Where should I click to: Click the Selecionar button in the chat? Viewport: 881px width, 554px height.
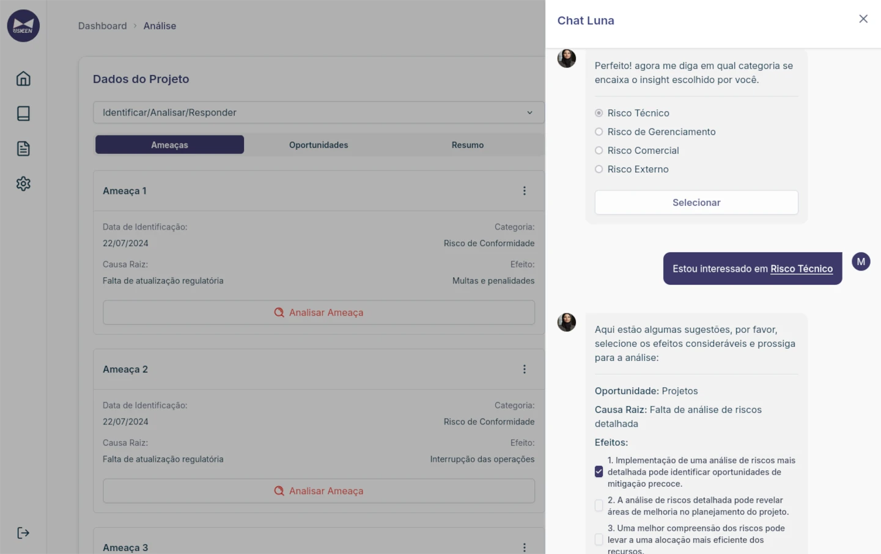tap(696, 202)
